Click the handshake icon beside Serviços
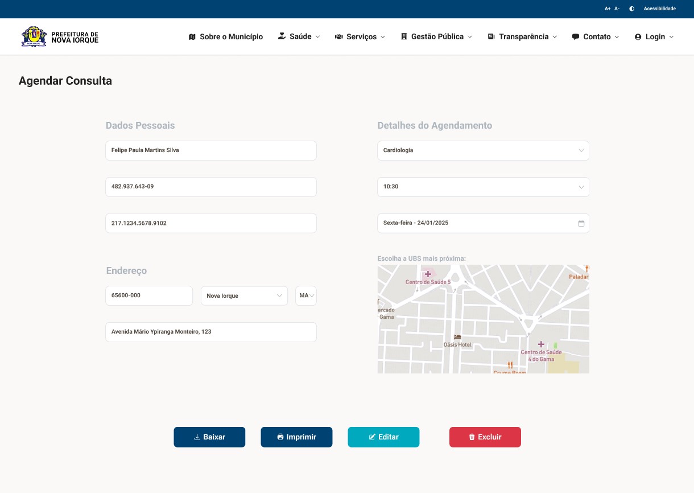 339,36
